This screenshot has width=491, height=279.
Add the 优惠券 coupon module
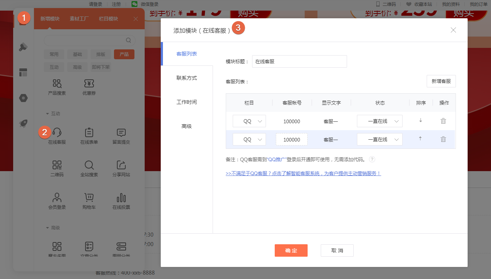[89, 87]
